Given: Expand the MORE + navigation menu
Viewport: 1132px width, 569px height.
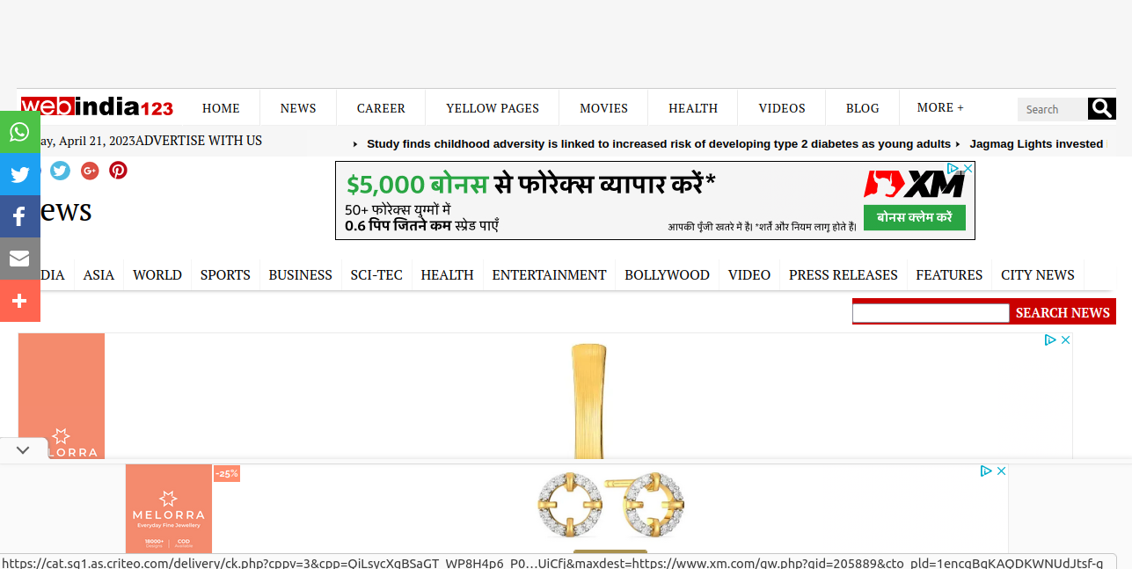Looking at the screenshot, I should pos(939,107).
